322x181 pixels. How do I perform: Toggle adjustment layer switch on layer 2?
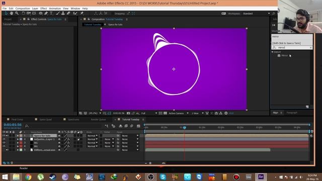pyautogui.click(x=78, y=139)
